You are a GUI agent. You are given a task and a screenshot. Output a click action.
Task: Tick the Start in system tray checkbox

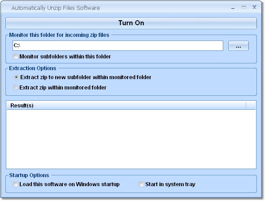tap(141, 184)
